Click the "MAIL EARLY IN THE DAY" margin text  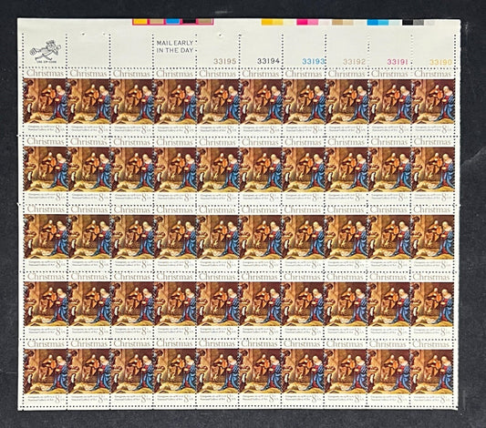(175, 46)
